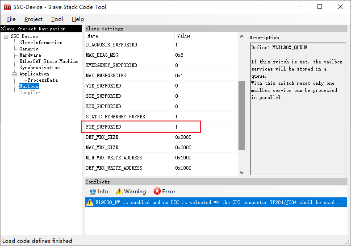Open the Project menu
351x246 pixels.
point(33,19)
